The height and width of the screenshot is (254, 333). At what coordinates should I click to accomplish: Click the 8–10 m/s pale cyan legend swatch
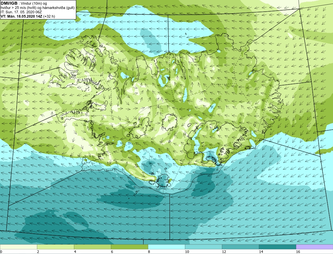[166, 247]
